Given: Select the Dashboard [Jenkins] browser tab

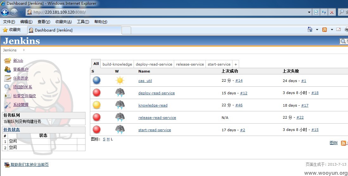Looking at the screenshot, I should tap(74, 30).
